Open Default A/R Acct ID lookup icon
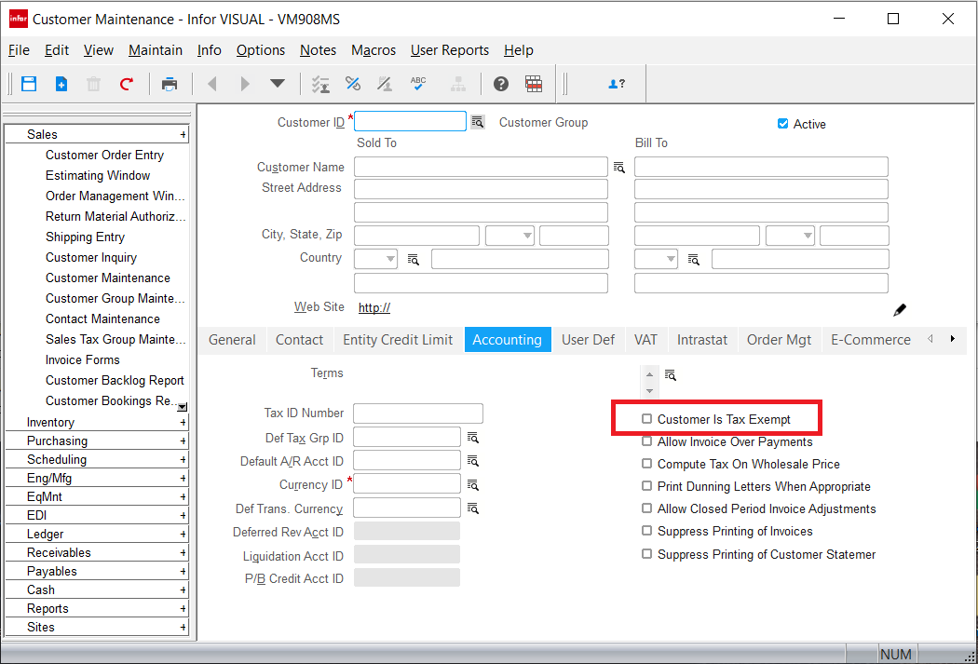 click(x=473, y=461)
